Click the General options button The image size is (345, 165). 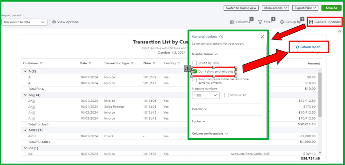(x=325, y=22)
